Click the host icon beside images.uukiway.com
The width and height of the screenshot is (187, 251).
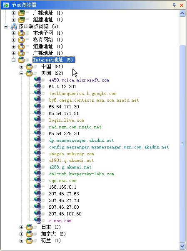(x=37, y=154)
